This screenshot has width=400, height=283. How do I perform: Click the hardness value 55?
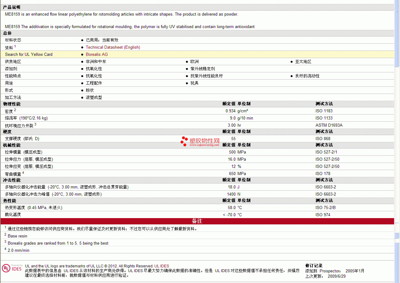click(233, 139)
